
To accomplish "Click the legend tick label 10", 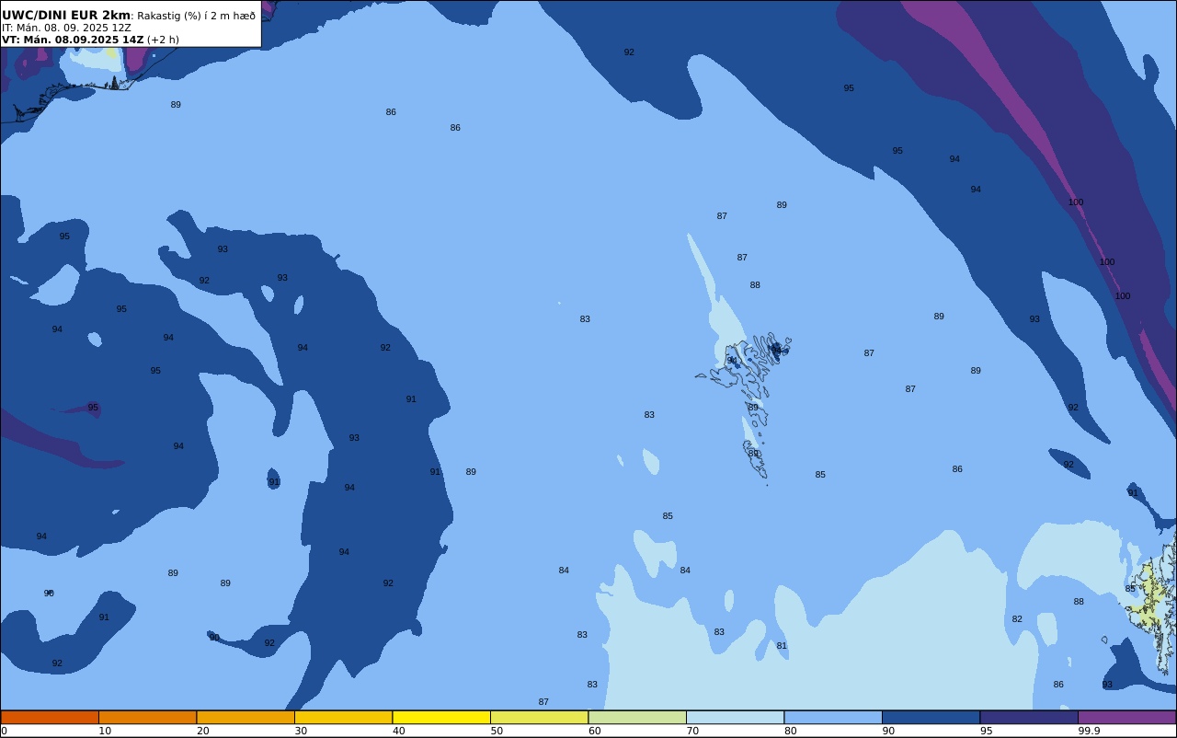I will (x=105, y=731).
